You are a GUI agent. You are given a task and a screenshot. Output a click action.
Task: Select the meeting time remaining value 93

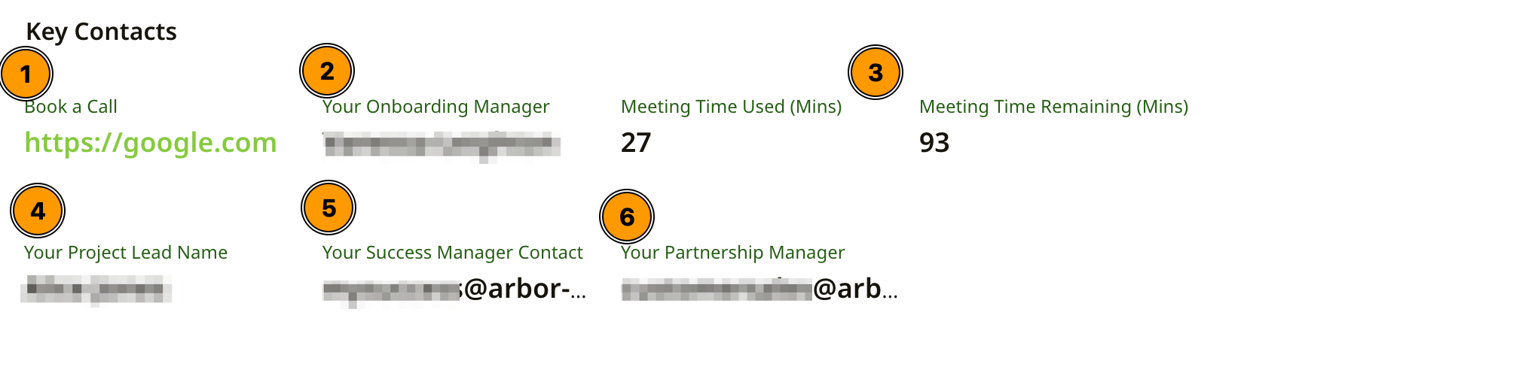pyautogui.click(x=934, y=143)
